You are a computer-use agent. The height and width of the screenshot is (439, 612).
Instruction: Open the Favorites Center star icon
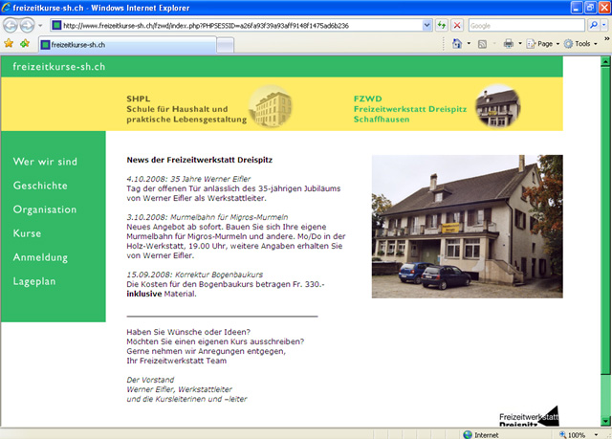pos(9,44)
